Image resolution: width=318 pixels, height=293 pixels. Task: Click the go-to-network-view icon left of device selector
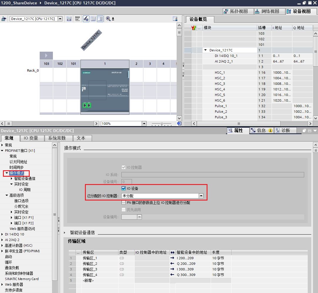pyautogui.click(x=4, y=19)
